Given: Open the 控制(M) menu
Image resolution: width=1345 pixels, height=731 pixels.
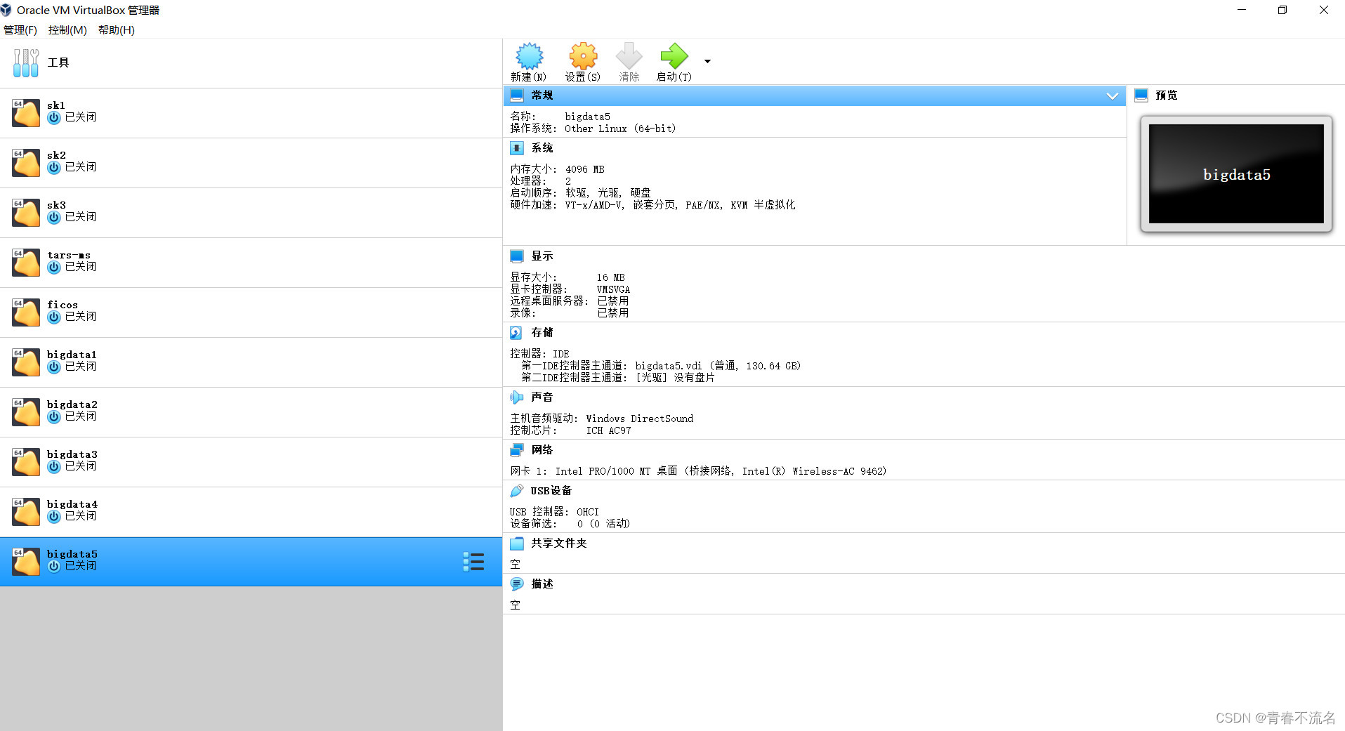Looking at the screenshot, I should pos(67,30).
